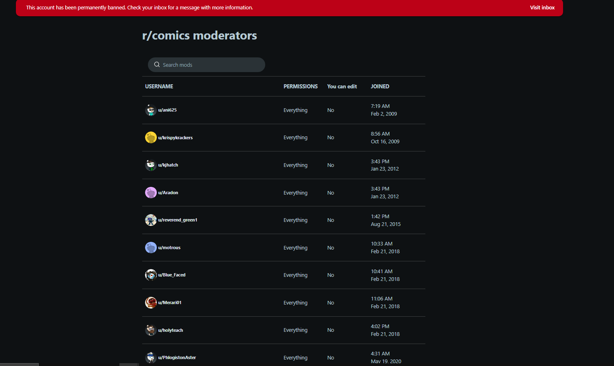The height and width of the screenshot is (366, 614).
Task: Open u/motrous blue avatar icon
Action: click(151, 248)
